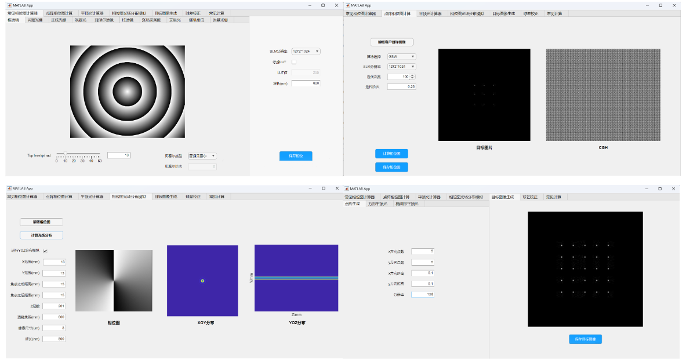The width and height of the screenshot is (686, 363).
Task: Click the X范围(mm) field showing 13
Action: point(55,262)
